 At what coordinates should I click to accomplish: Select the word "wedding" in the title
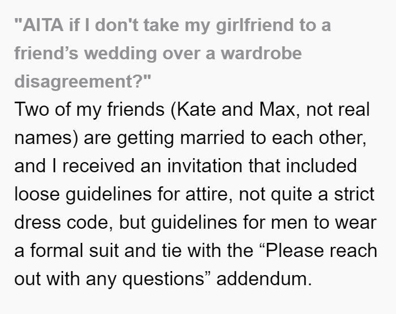[x=120, y=54]
